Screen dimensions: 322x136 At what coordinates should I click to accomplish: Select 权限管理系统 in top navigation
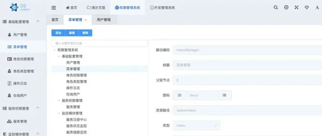(128, 8)
